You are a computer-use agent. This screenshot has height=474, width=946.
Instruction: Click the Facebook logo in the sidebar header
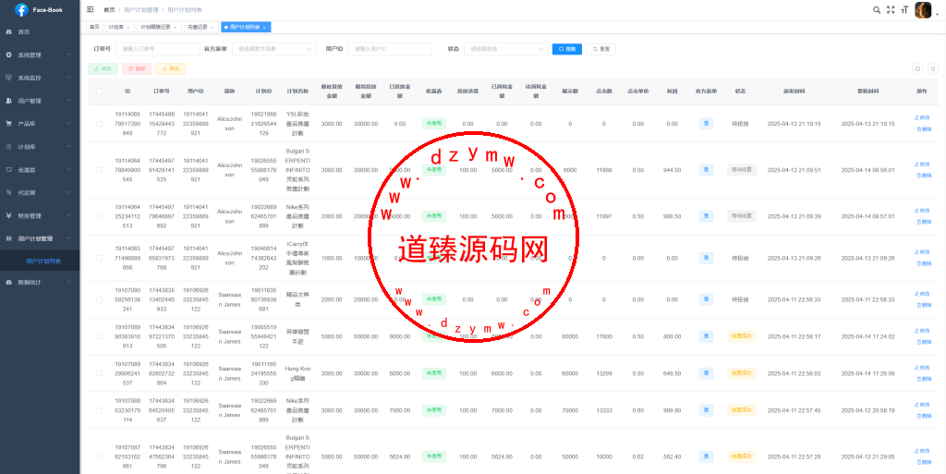(x=21, y=9)
